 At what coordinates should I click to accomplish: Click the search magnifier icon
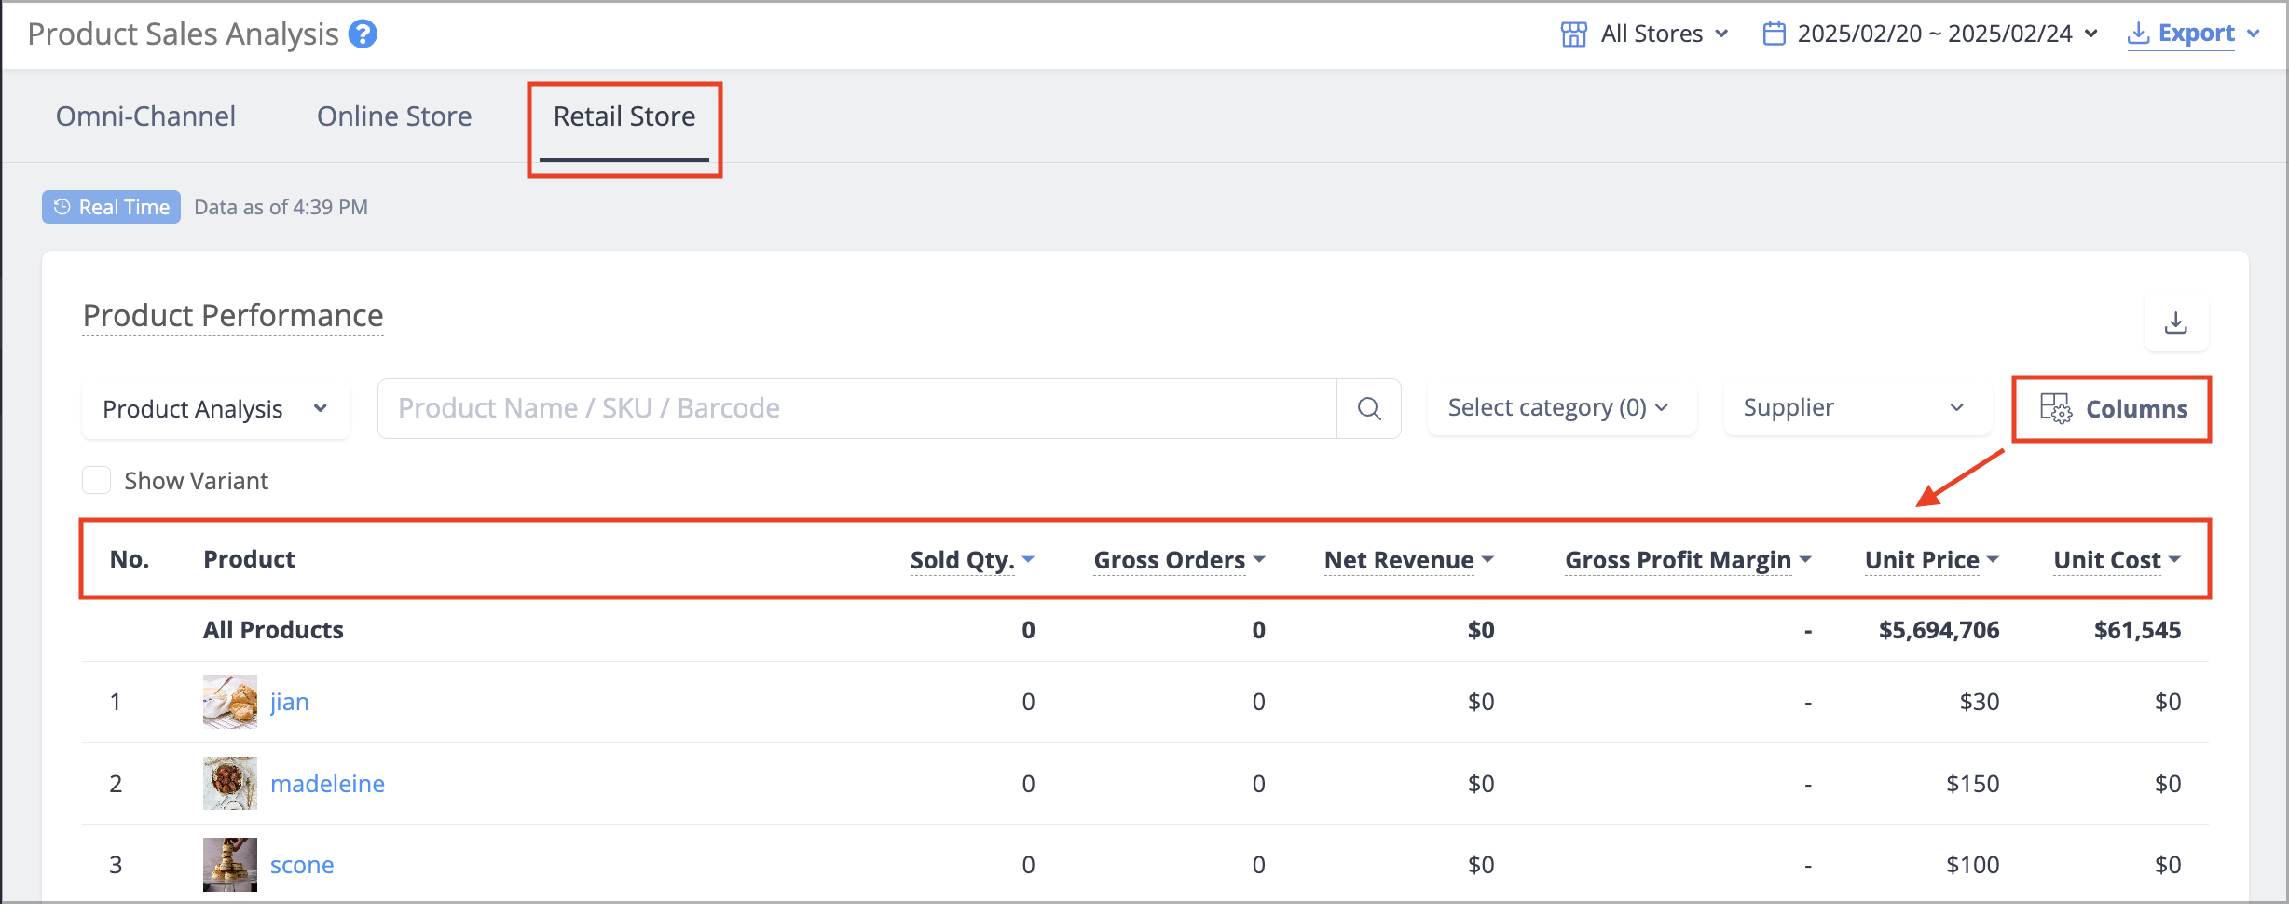point(1369,408)
